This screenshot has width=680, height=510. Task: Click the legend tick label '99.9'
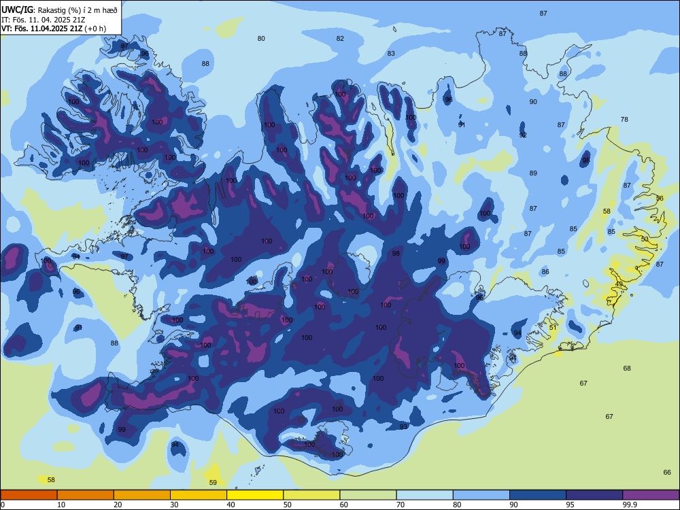[630, 505]
